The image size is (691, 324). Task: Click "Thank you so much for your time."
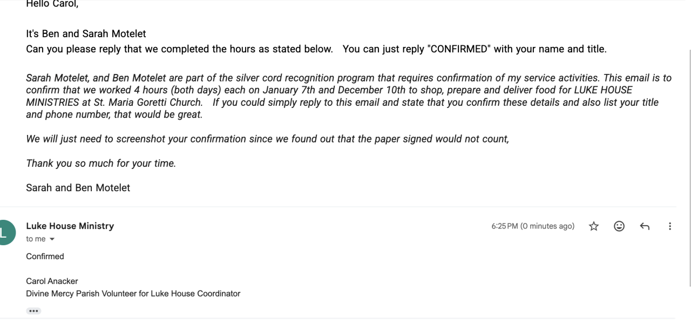tap(101, 163)
